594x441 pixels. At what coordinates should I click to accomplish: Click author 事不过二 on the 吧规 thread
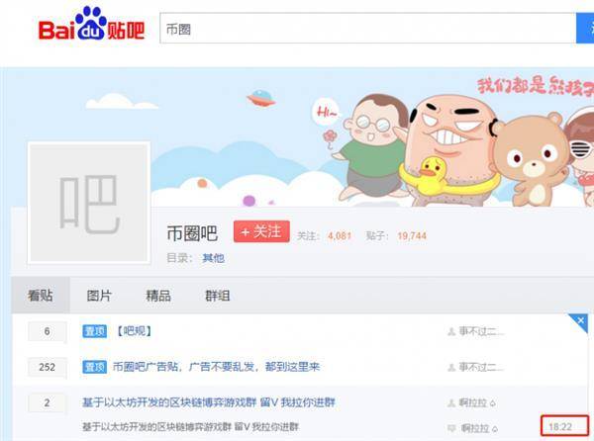click(481, 331)
